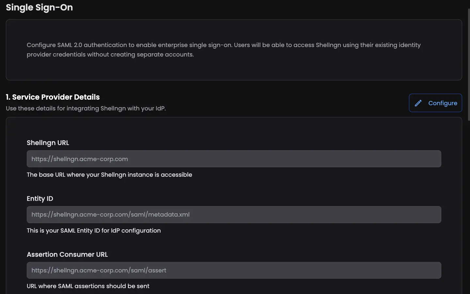Screen dimensions: 470x294
Task: Click the pencil icon beside Configure
Action: (418, 103)
